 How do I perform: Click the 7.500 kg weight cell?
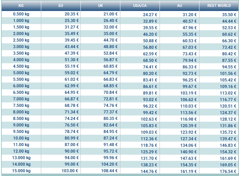(21, 106)
